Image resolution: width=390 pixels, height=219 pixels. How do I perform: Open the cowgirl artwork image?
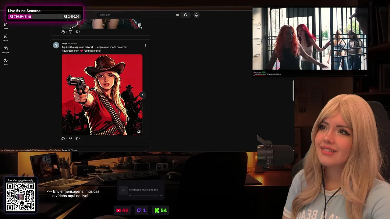coord(102,95)
